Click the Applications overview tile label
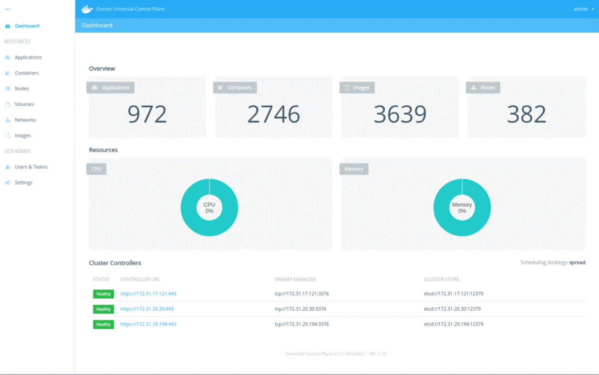The height and width of the screenshot is (375, 599). 110,88
